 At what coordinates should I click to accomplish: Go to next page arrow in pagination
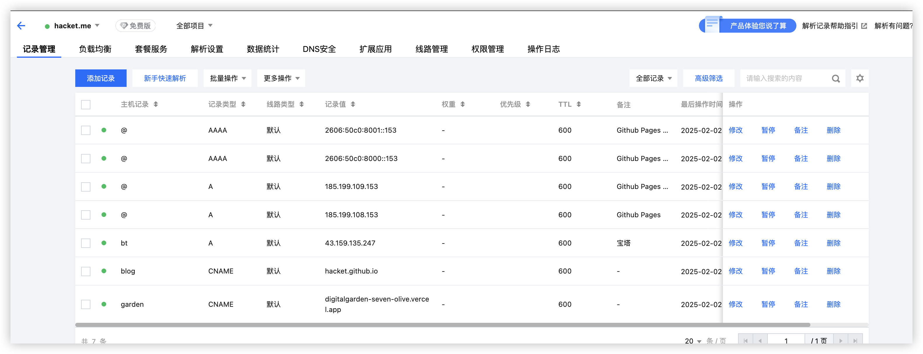pyautogui.click(x=841, y=340)
